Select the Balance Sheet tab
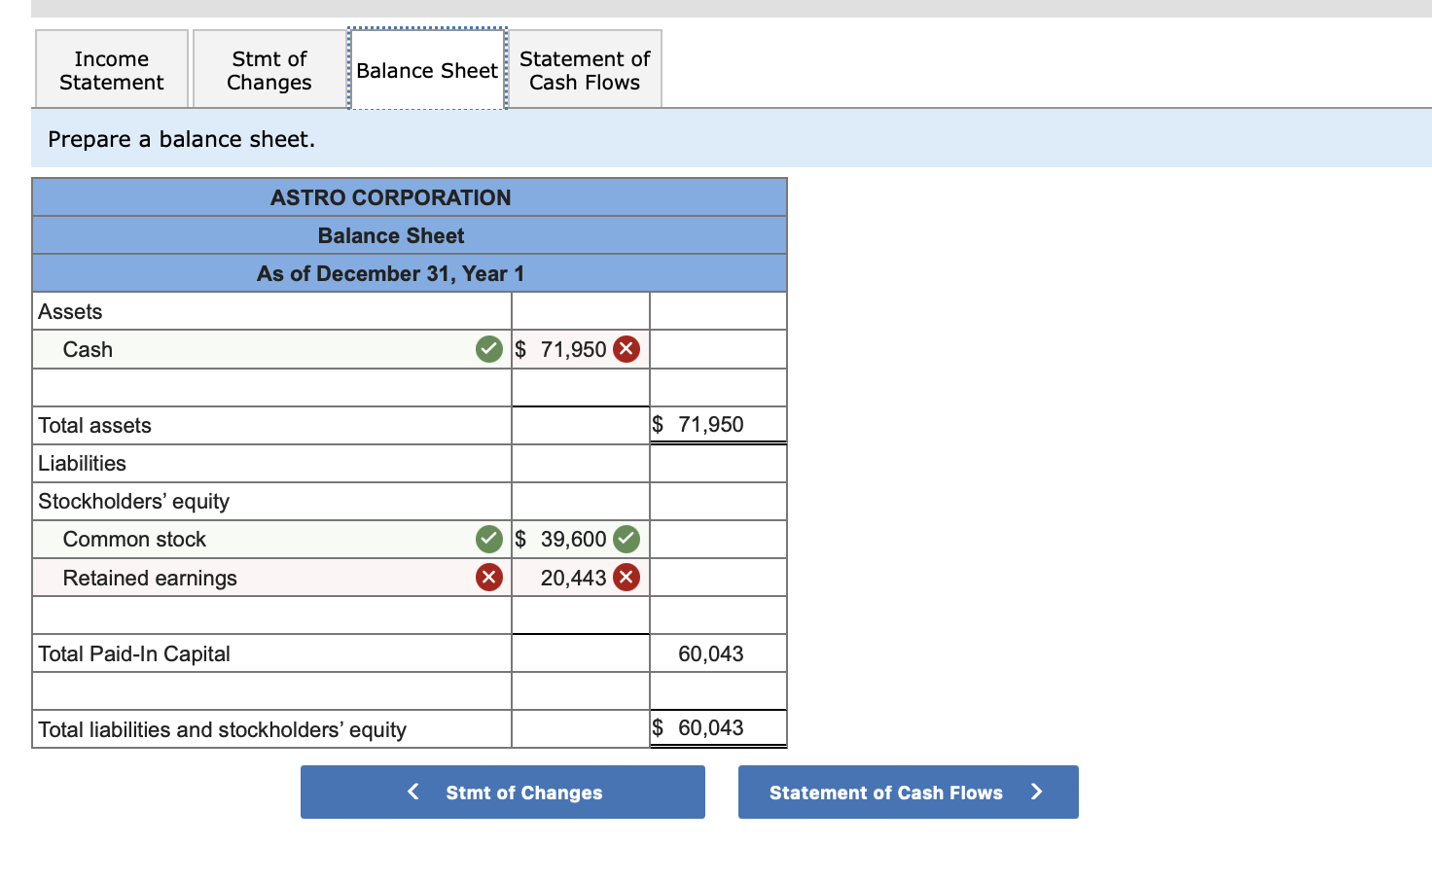 [x=427, y=70]
